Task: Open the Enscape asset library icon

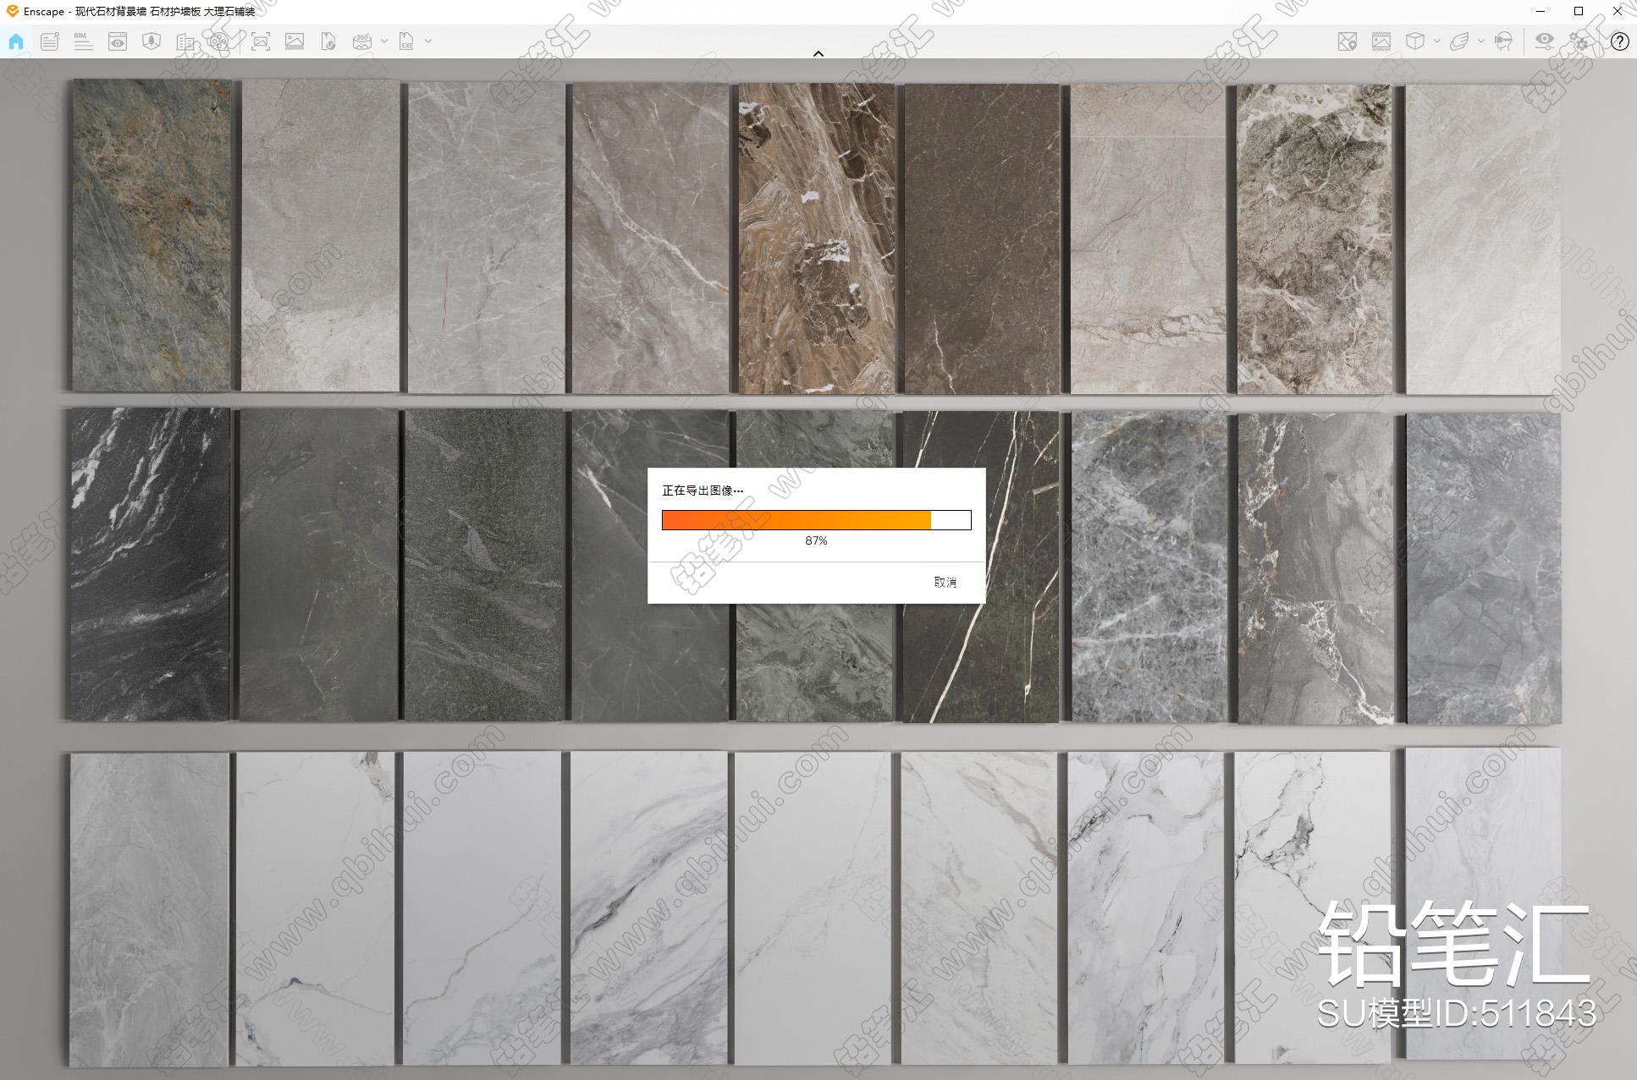Action: pyautogui.click(x=152, y=41)
